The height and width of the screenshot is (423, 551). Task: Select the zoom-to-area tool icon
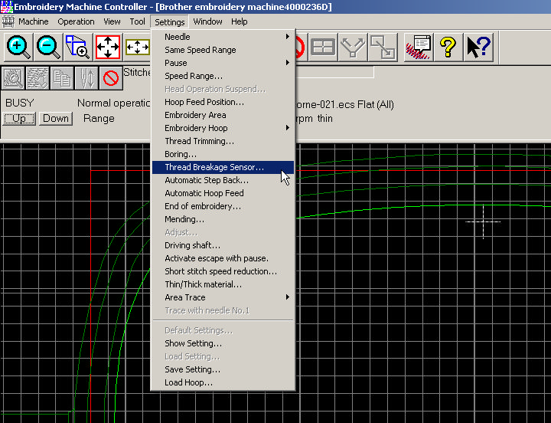(x=78, y=48)
